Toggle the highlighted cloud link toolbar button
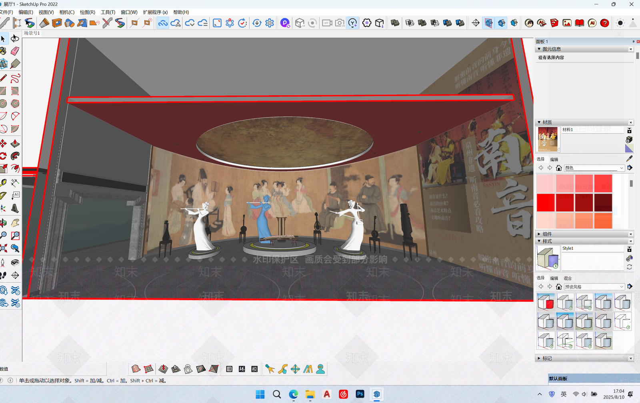The height and width of the screenshot is (403, 640). pos(163,23)
